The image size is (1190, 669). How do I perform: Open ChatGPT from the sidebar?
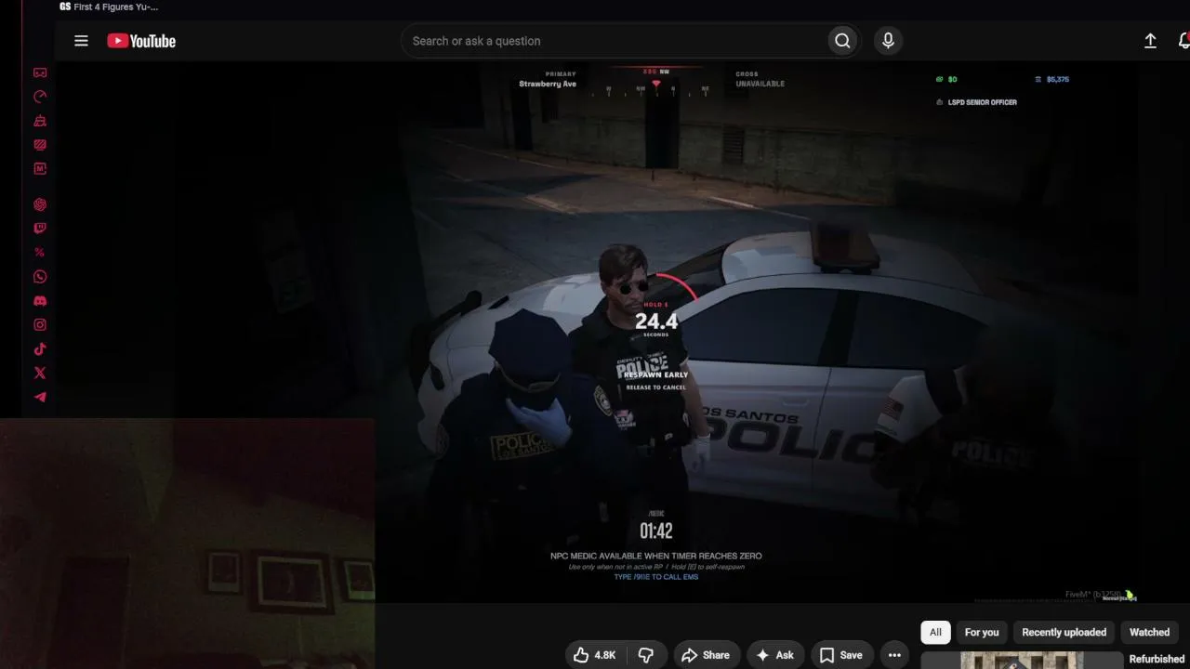(40, 204)
